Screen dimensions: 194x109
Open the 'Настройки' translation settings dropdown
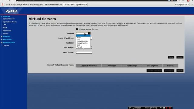[x=182, y=5]
